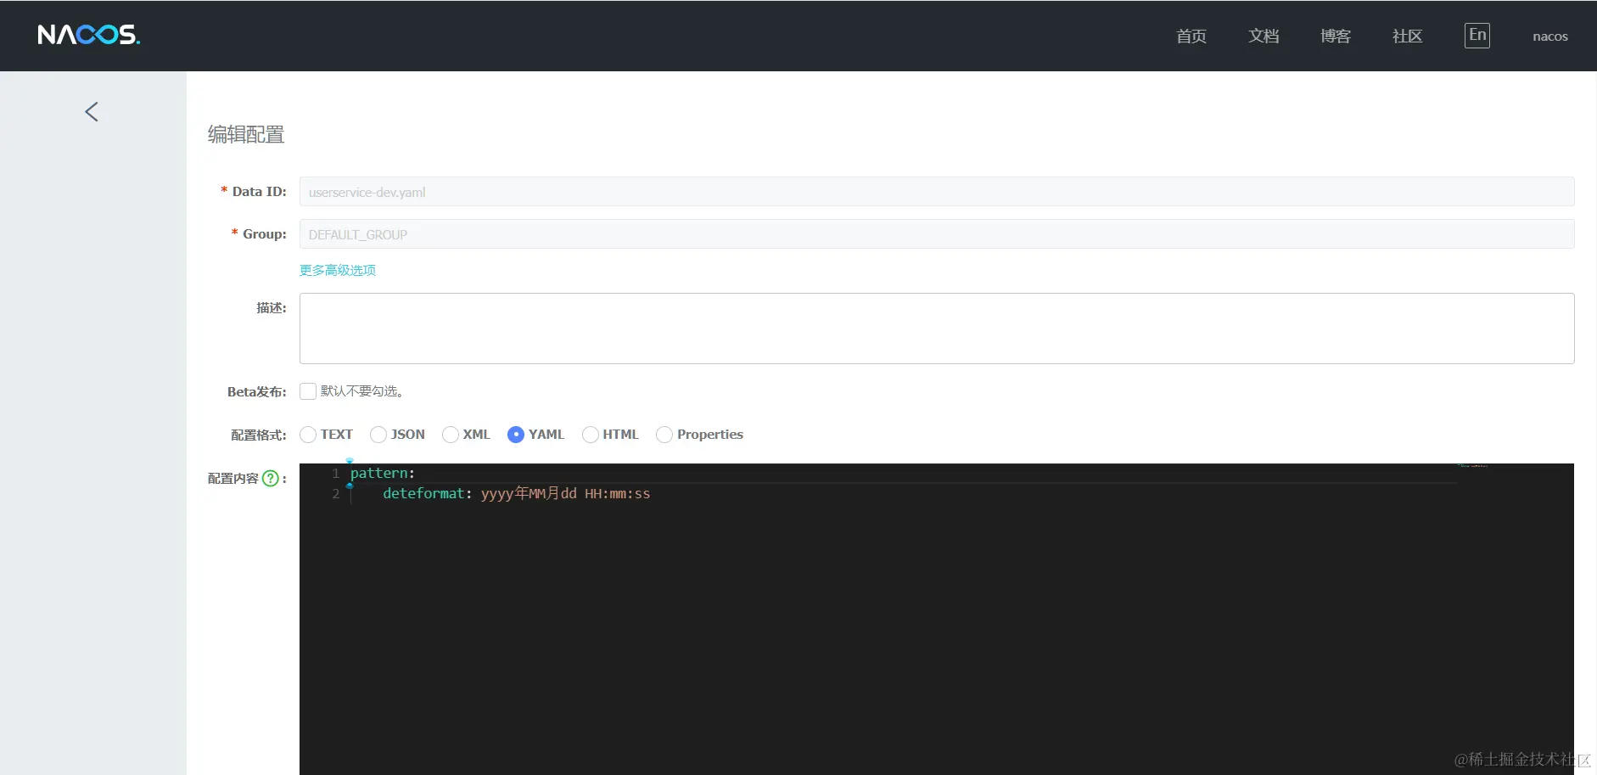The height and width of the screenshot is (775, 1597).
Task: Select the Properties format radio button
Action: coord(664,435)
